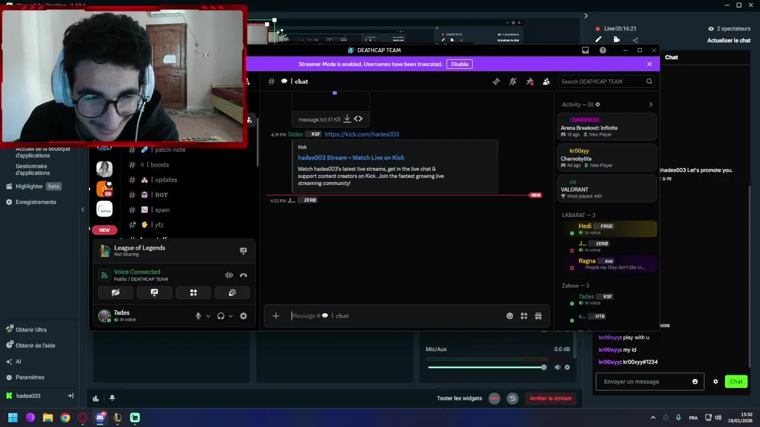Attach file with plus button
The image size is (760, 427).
[x=275, y=316]
